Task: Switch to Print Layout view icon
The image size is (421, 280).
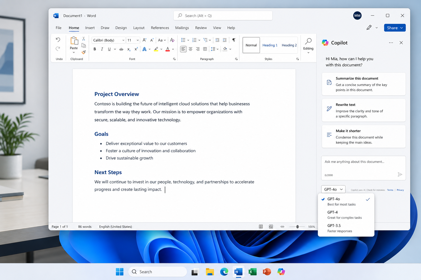Action: pyautogui.click(x=271, y=227)
